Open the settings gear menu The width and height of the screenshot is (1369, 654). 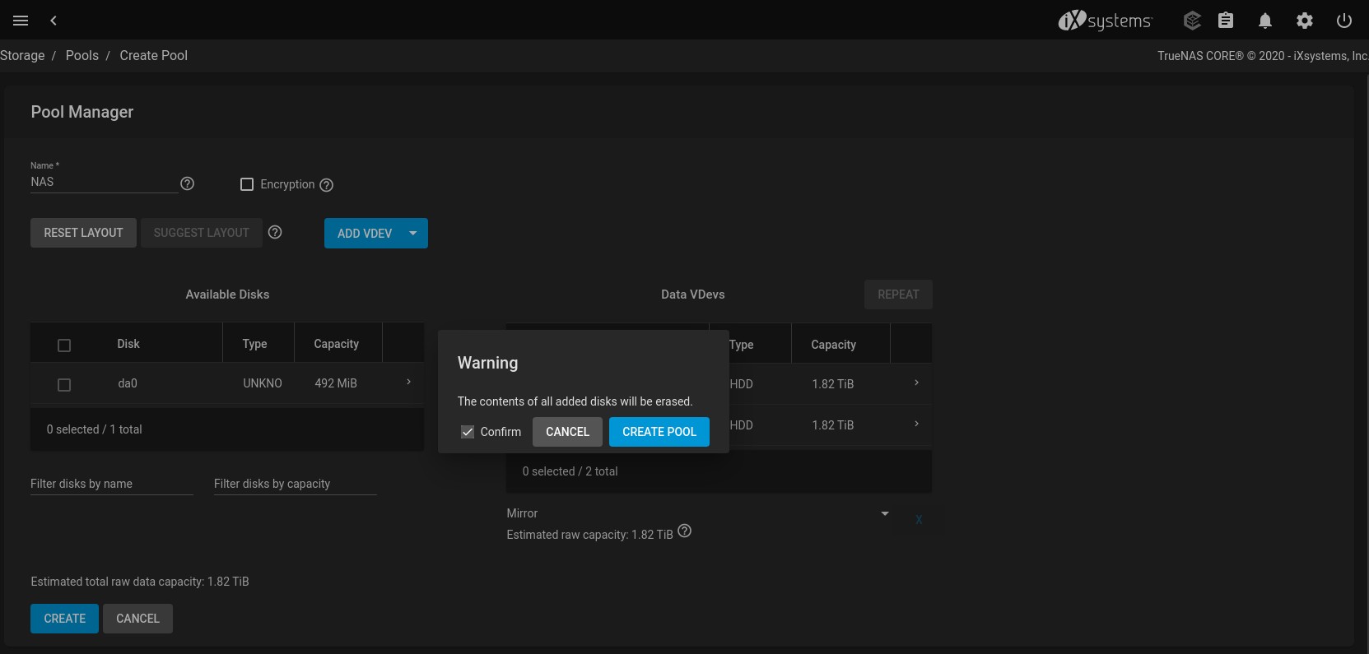click(1305, 21)
